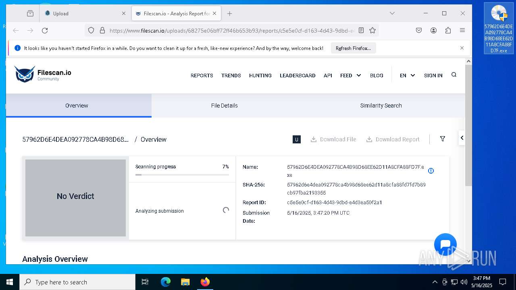Click the taskbar search box
Viewport: 516px width, 290px height.
[77, 282]
